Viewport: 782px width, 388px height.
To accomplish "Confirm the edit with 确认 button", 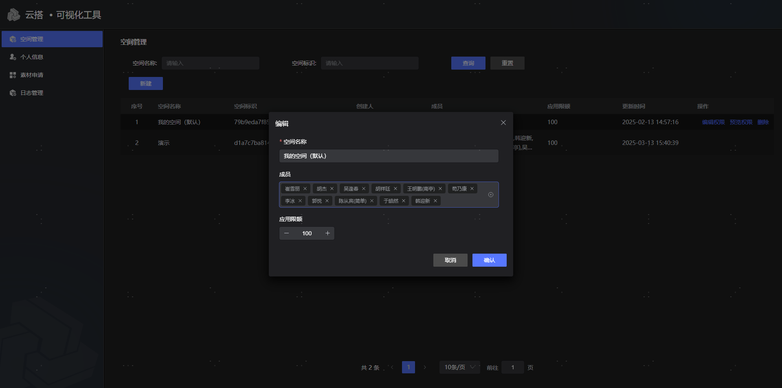I will point(489,261).
